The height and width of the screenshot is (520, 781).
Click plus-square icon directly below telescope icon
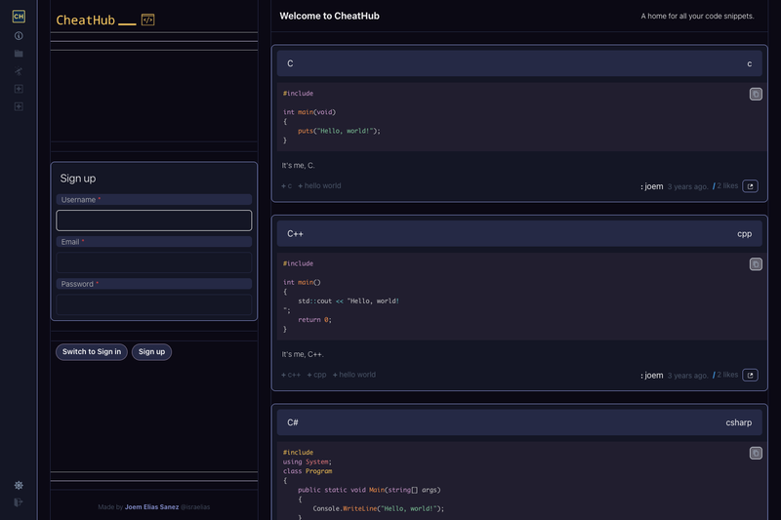19,89
